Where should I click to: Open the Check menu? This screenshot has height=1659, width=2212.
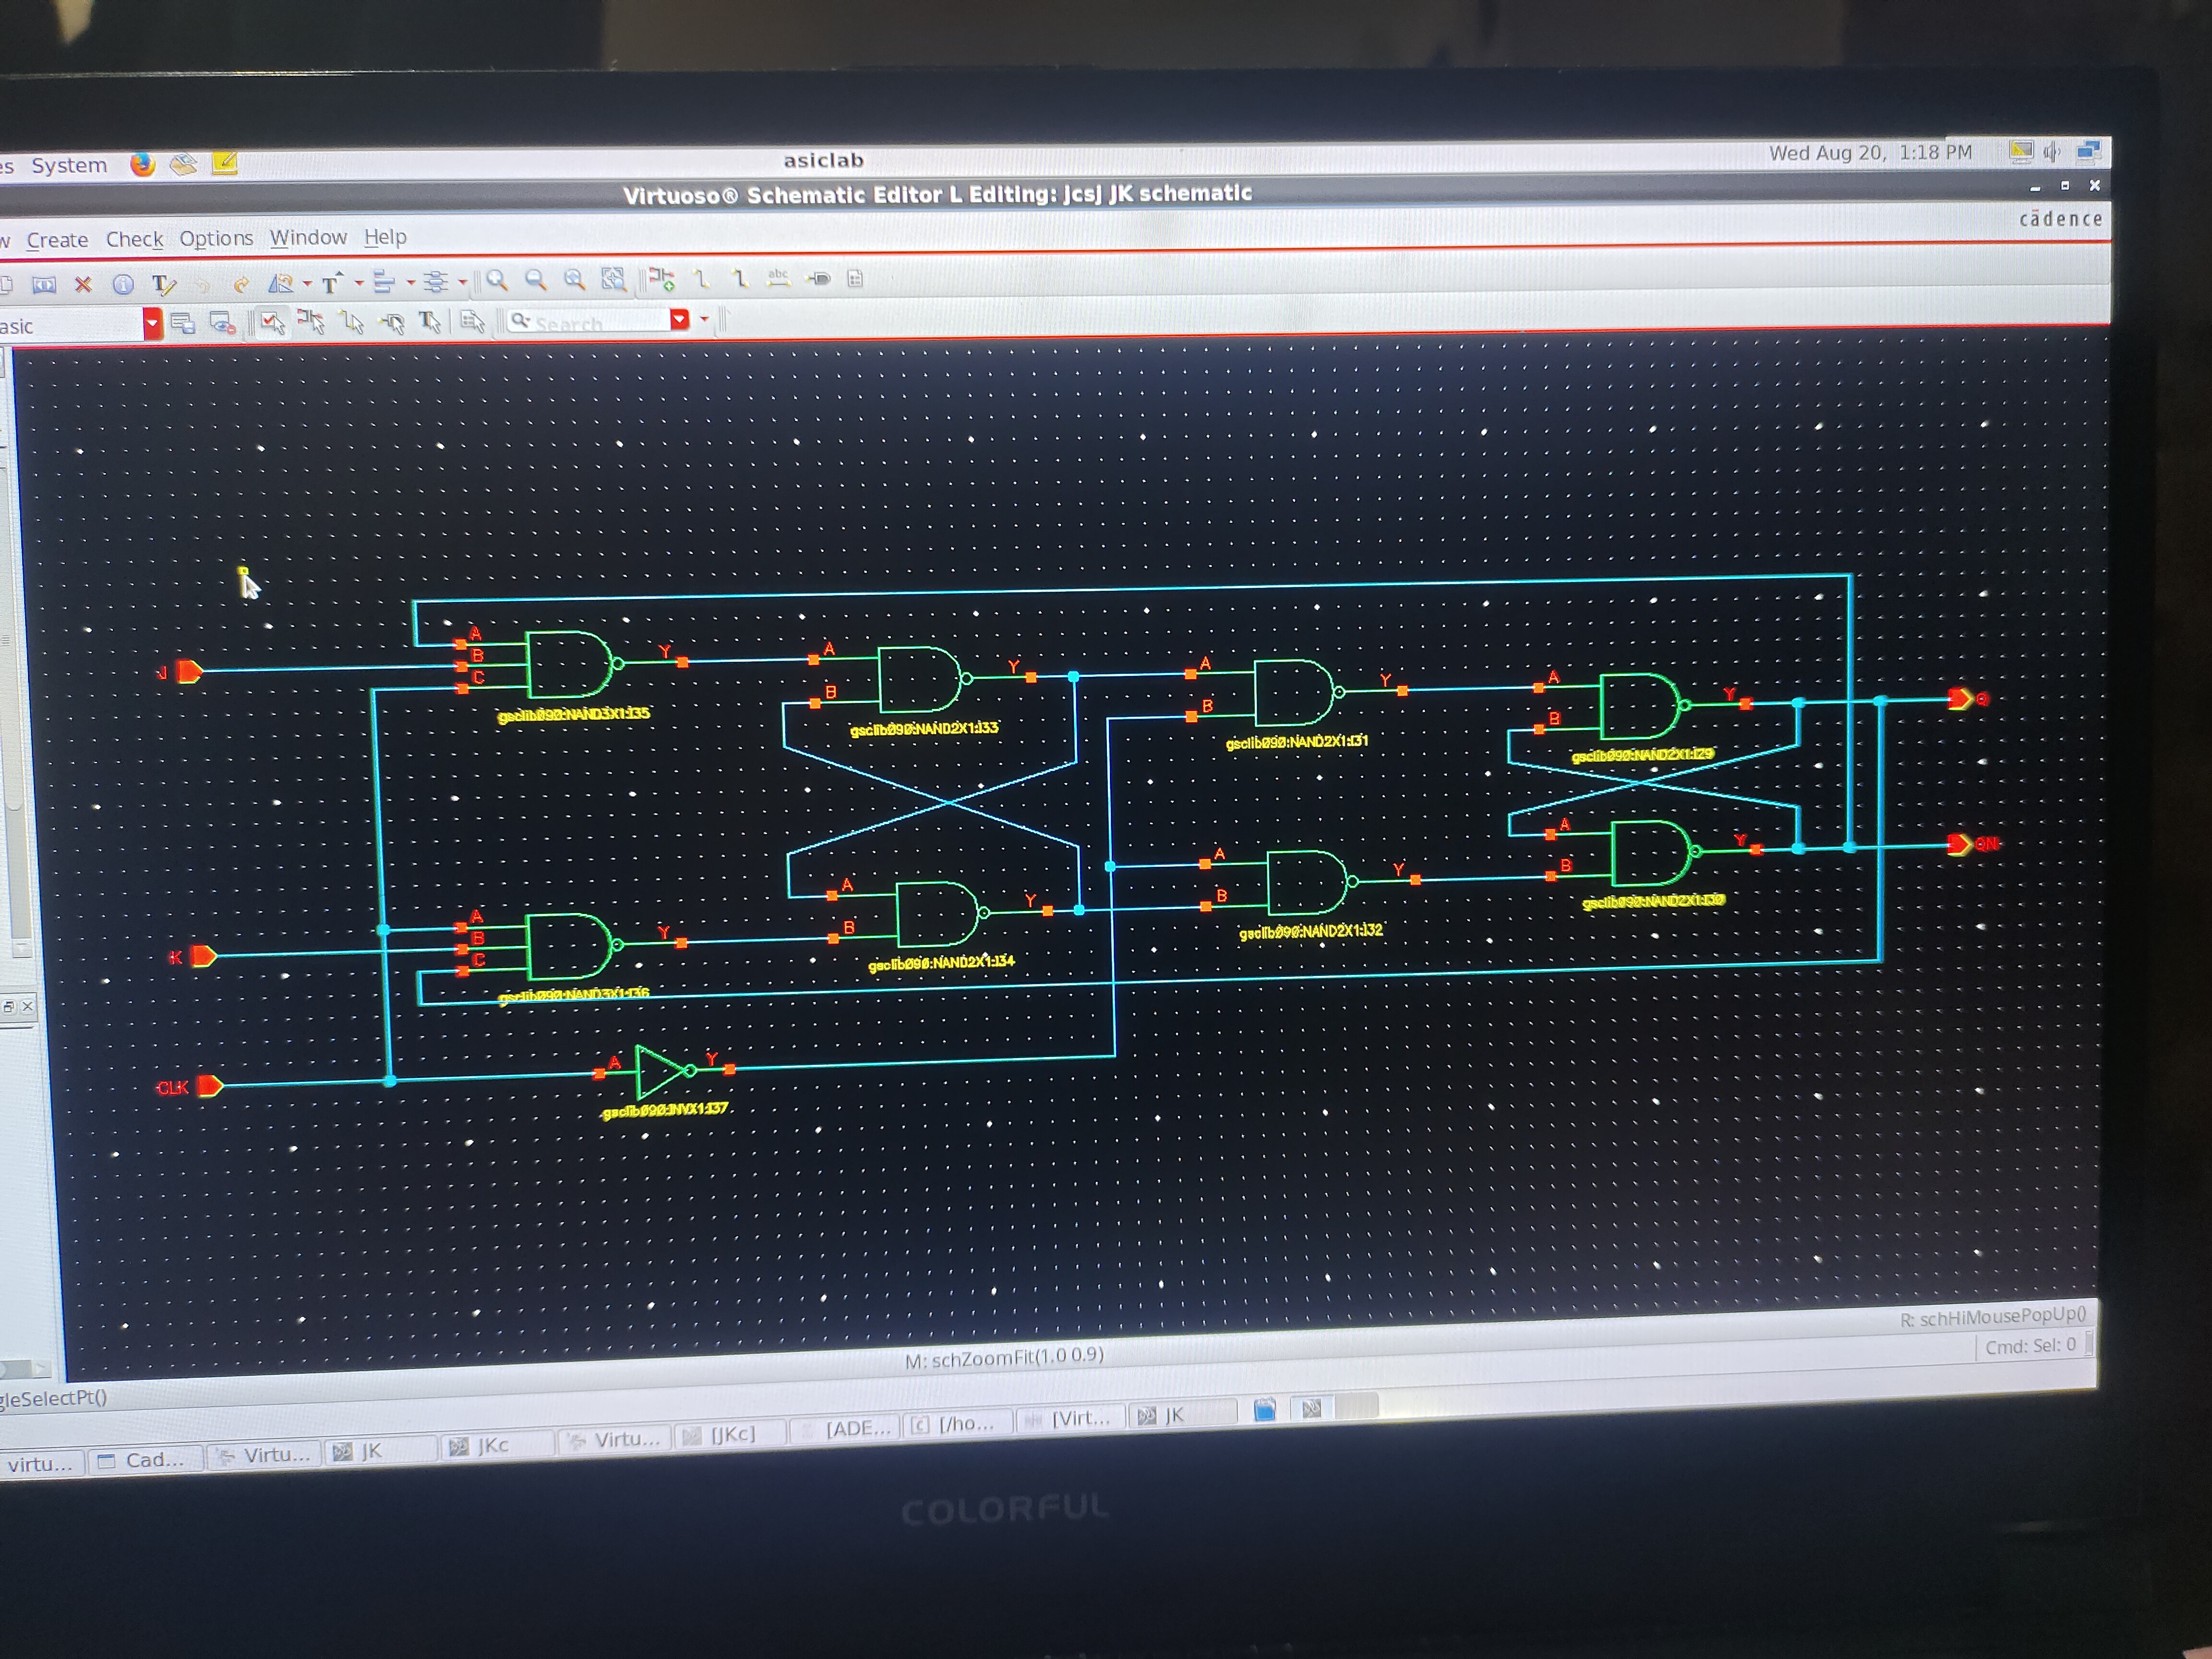(x=134, y=239)
